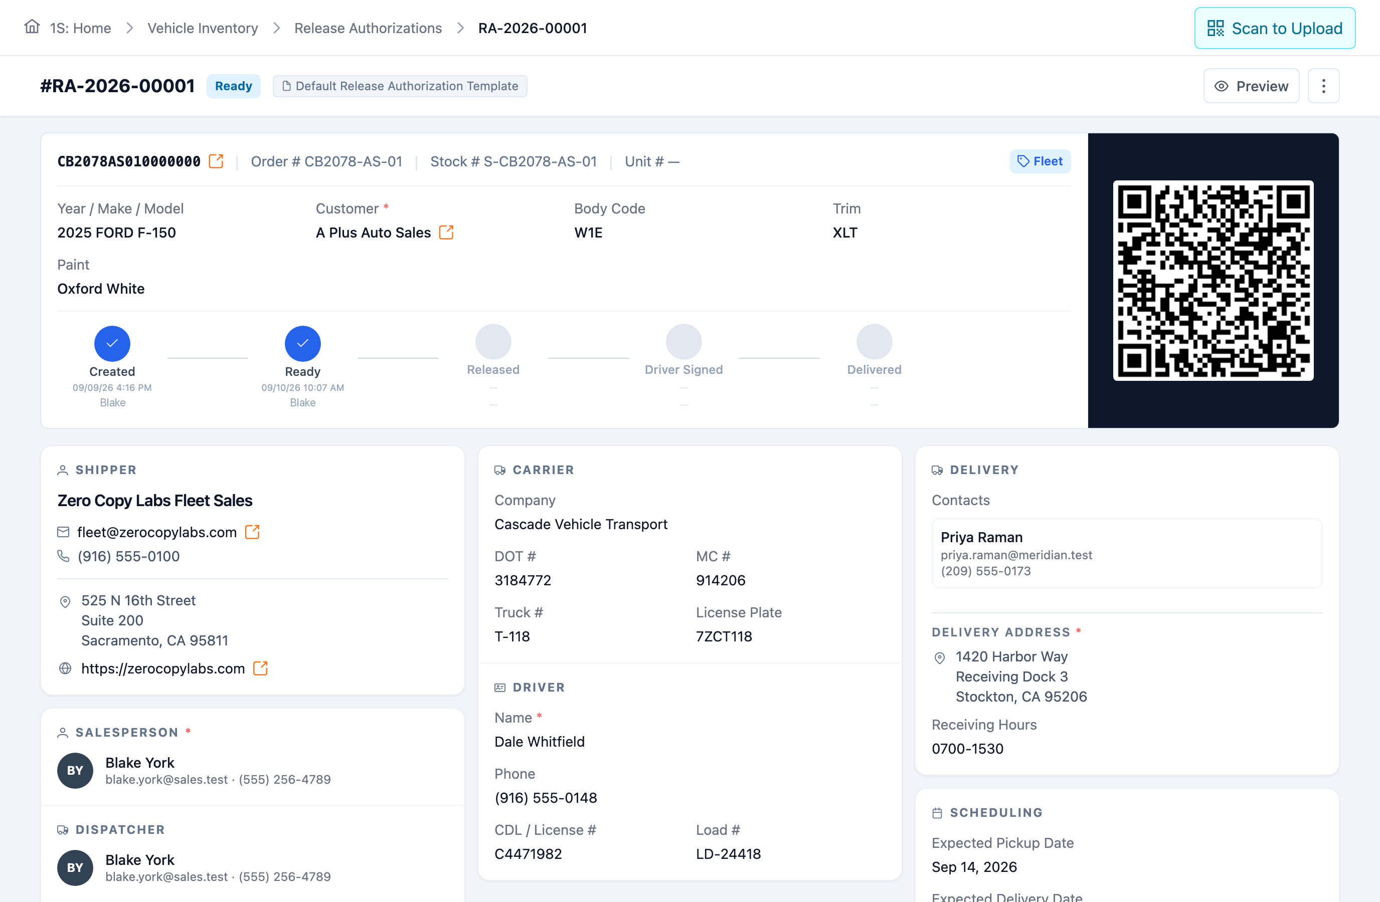Screen dimensions: 1380x902
Task: Click license plate 7ZCT118
Action: [724, 636]
